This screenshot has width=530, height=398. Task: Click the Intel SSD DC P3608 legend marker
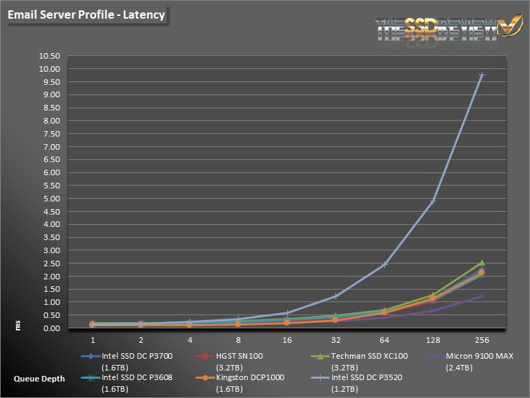tap(90, 378)
